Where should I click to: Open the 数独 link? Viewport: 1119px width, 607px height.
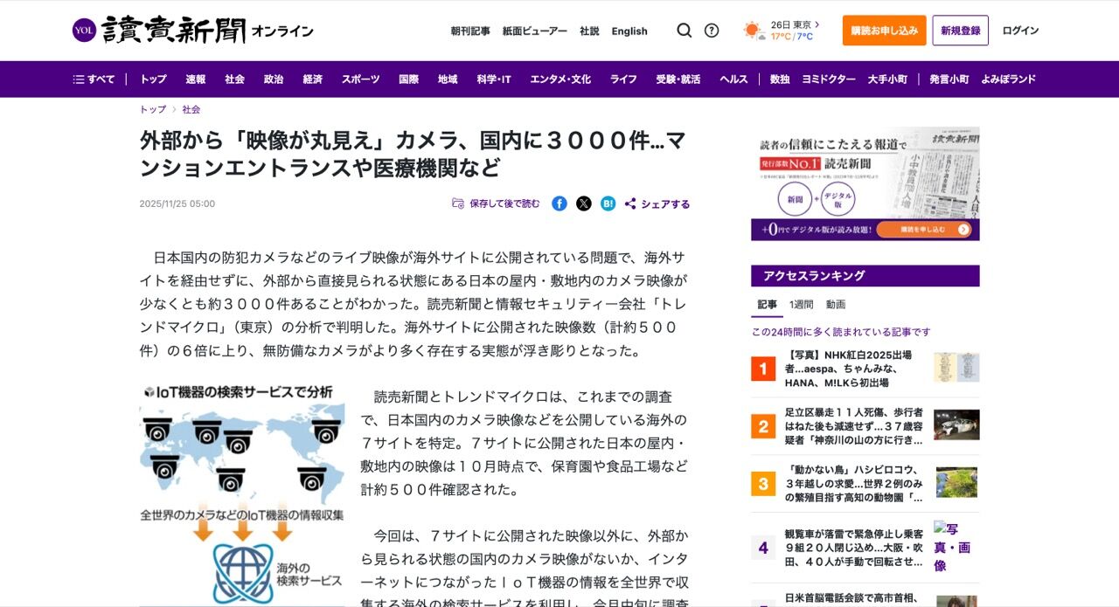click(x=780, y=79)
